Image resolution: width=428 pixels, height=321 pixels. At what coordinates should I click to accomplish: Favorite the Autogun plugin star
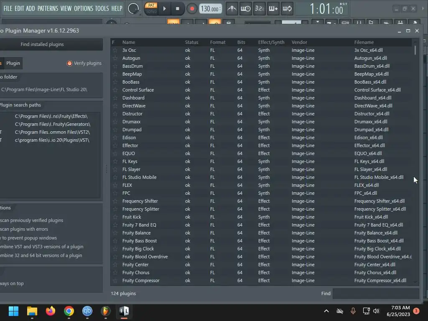115,58
